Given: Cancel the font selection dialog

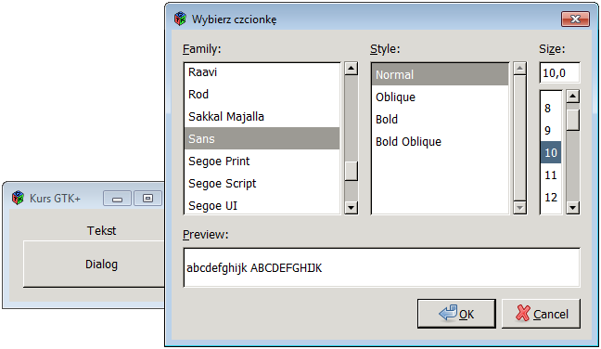Looking at the screenshot, I should pyautogui.click(x=541, y=314).
